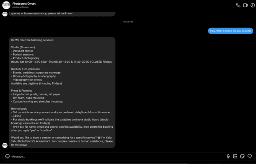This screenshot has width=256, height=164.
Task: Start an audio call with Photocent Oman
Action: click(x=238, y=5)
